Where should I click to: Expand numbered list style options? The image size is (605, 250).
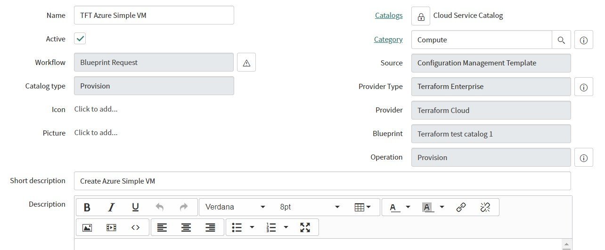coord(286,227)
